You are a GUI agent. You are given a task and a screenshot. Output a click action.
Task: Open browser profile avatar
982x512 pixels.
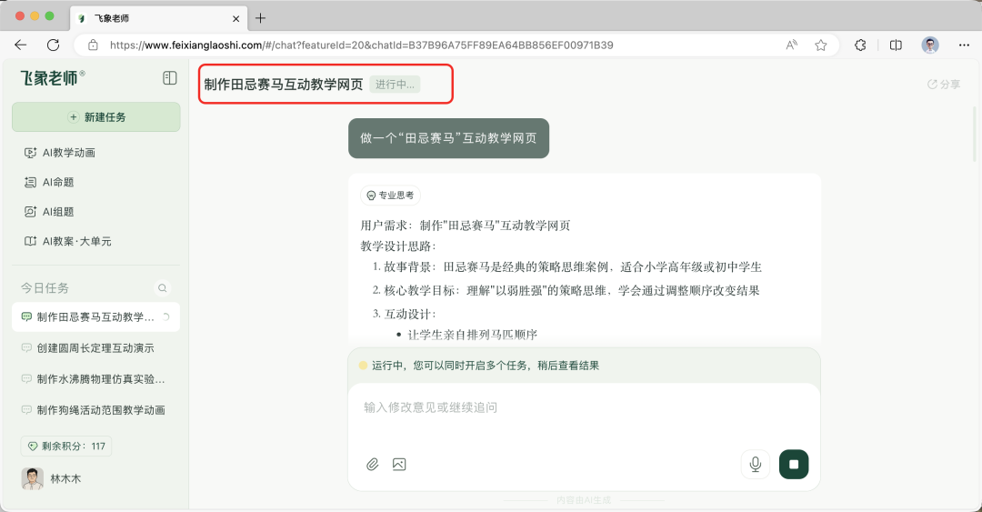tap(930, 45)
